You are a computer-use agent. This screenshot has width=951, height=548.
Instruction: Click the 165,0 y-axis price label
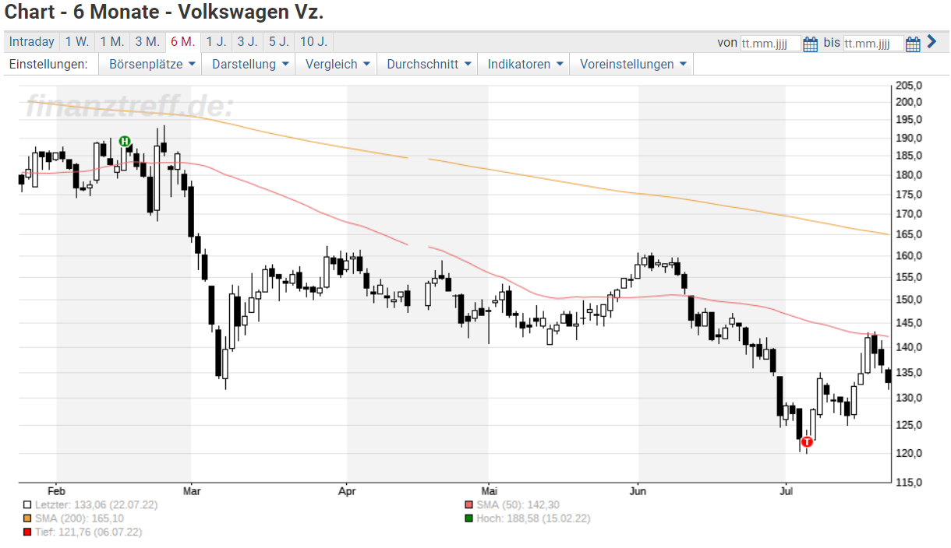click(x=908, y=234)
